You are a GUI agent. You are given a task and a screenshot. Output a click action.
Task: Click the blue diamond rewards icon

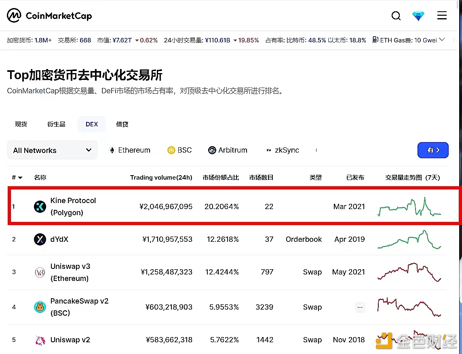point(418,16)
